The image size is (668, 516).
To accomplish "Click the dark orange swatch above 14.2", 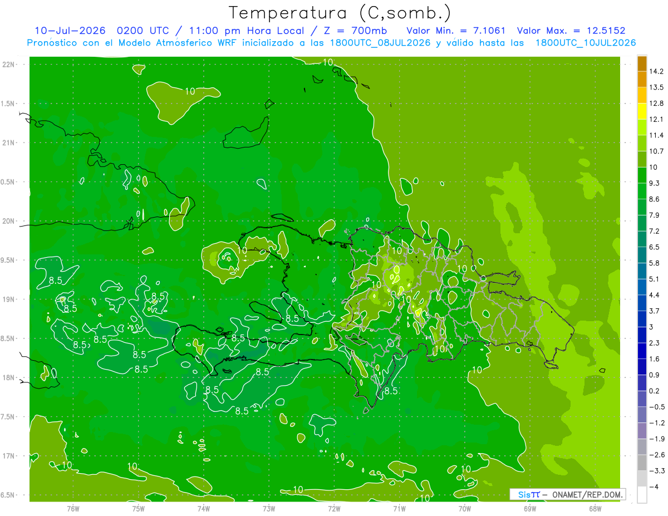I will [x=642, y=63].
